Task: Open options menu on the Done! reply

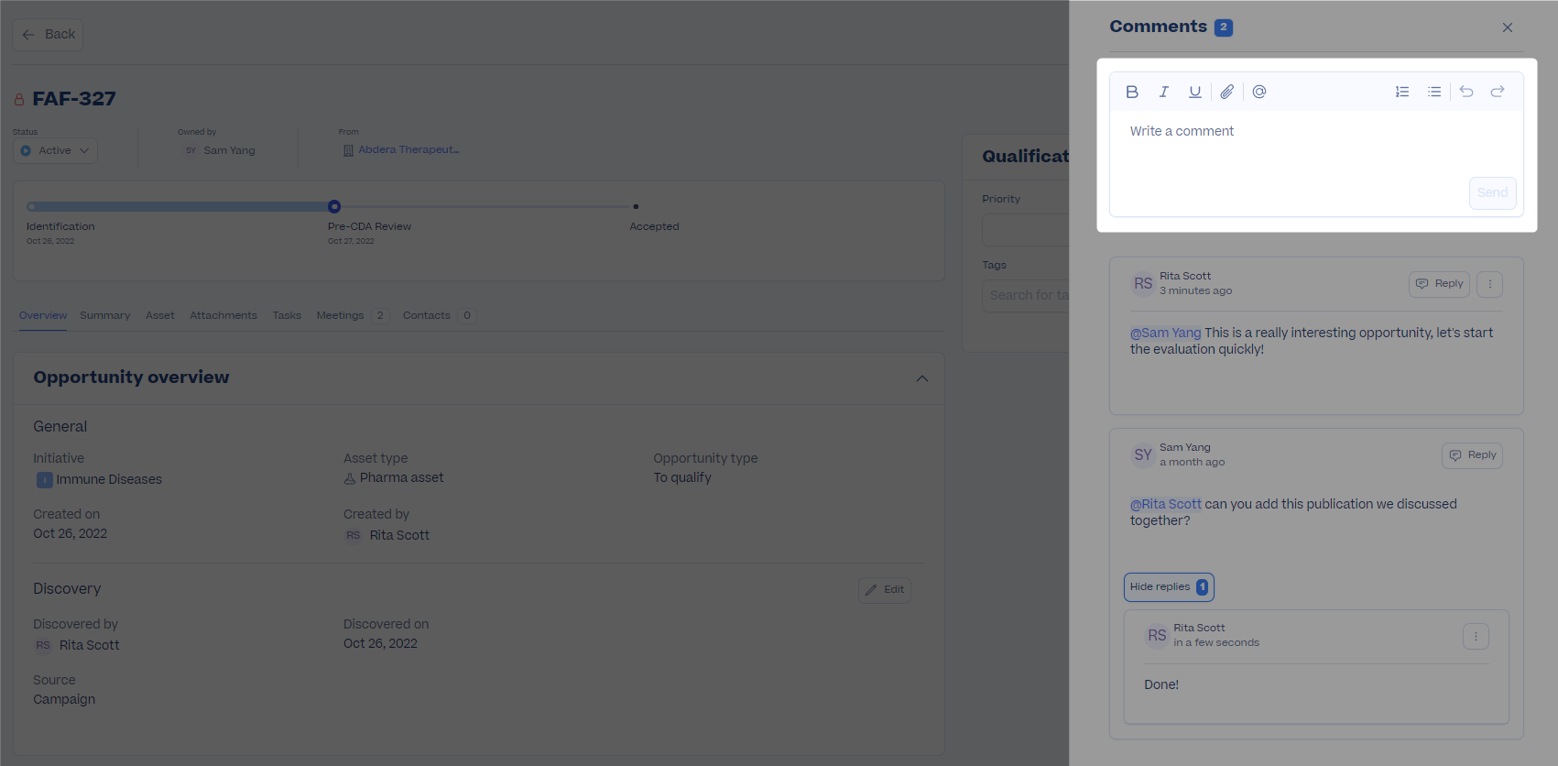Action: [x=1476, y=636]
